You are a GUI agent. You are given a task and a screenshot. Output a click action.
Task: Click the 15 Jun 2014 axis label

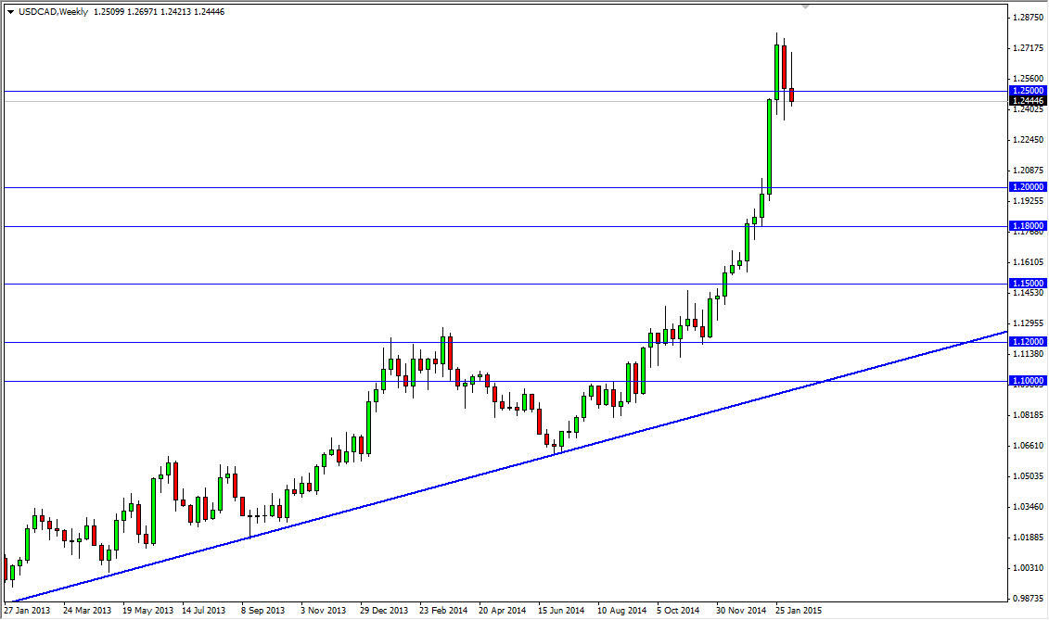pos(562,612)
